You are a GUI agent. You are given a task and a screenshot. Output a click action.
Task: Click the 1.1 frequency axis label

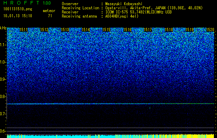(3, 45)
